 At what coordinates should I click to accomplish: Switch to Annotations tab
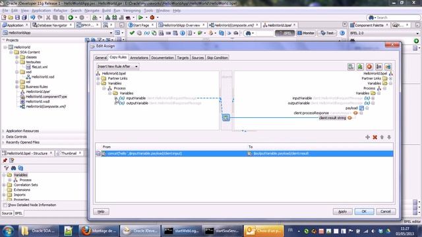click(x=139, y=58)
